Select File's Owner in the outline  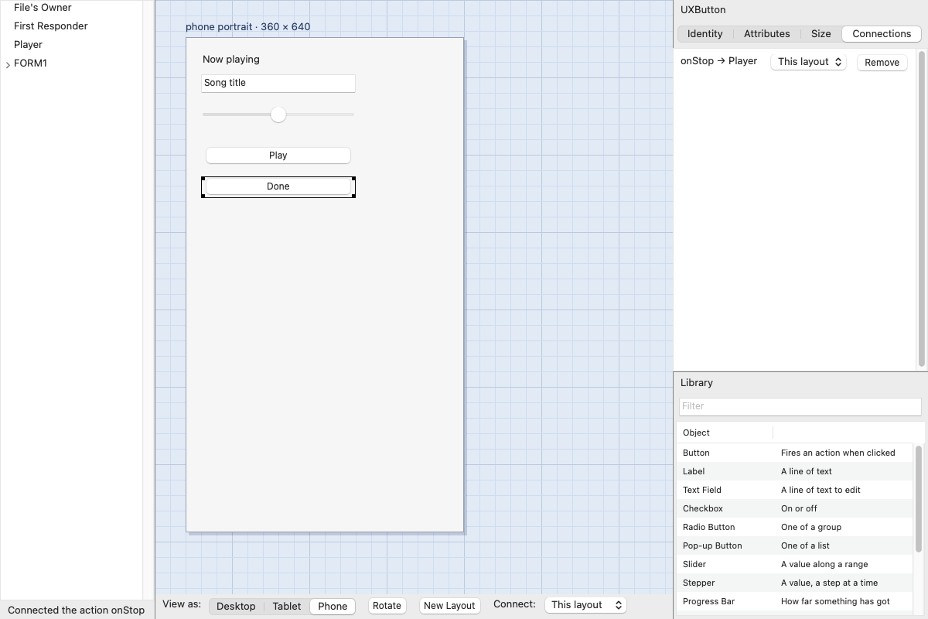coord(43,8)
